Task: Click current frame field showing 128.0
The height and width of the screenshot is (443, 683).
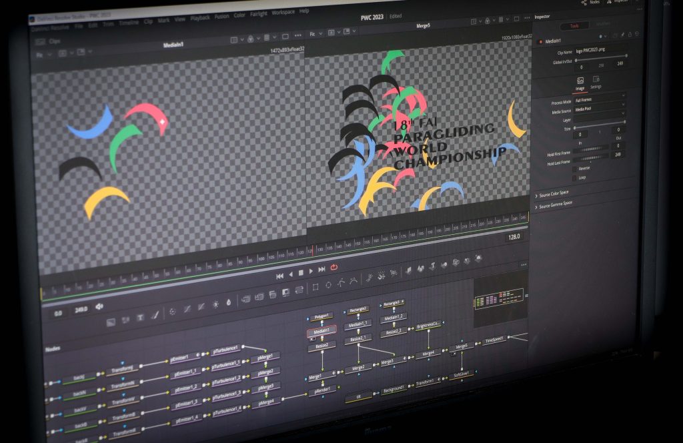Action: pyautogui.click(x=514, y=237)
